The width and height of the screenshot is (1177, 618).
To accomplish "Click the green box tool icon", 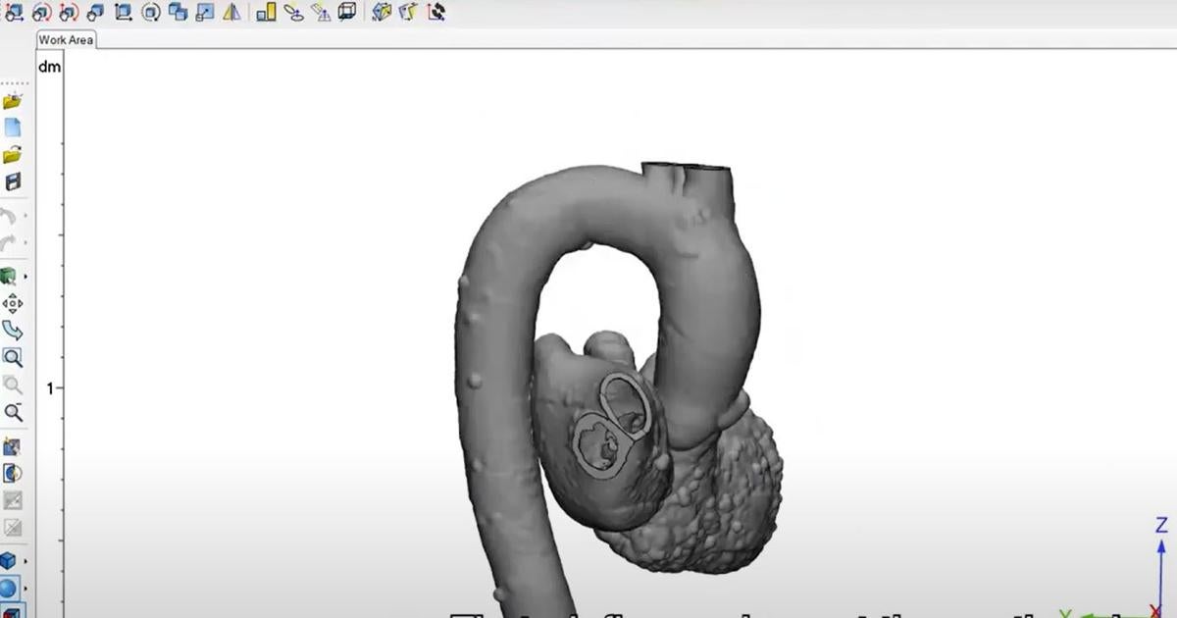I will [9, 277].
